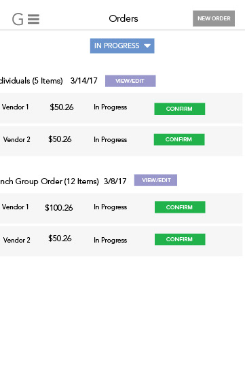
Task: Select the Individuals (5 Items) order title
Action: pyautogui.click(x=31, y=81)
